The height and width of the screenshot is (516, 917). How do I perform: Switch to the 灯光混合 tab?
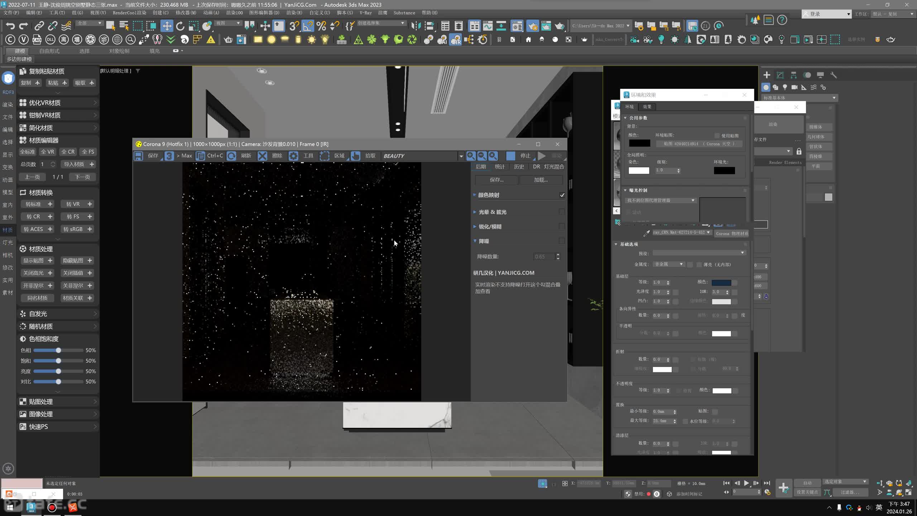554,167
